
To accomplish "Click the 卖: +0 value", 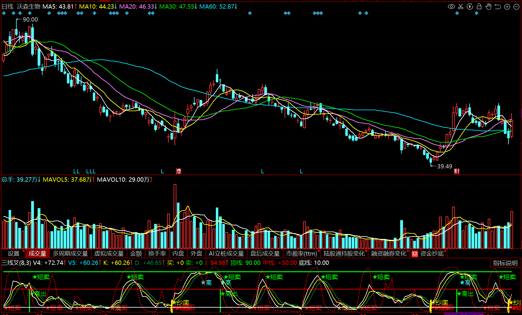I will 194,263.
